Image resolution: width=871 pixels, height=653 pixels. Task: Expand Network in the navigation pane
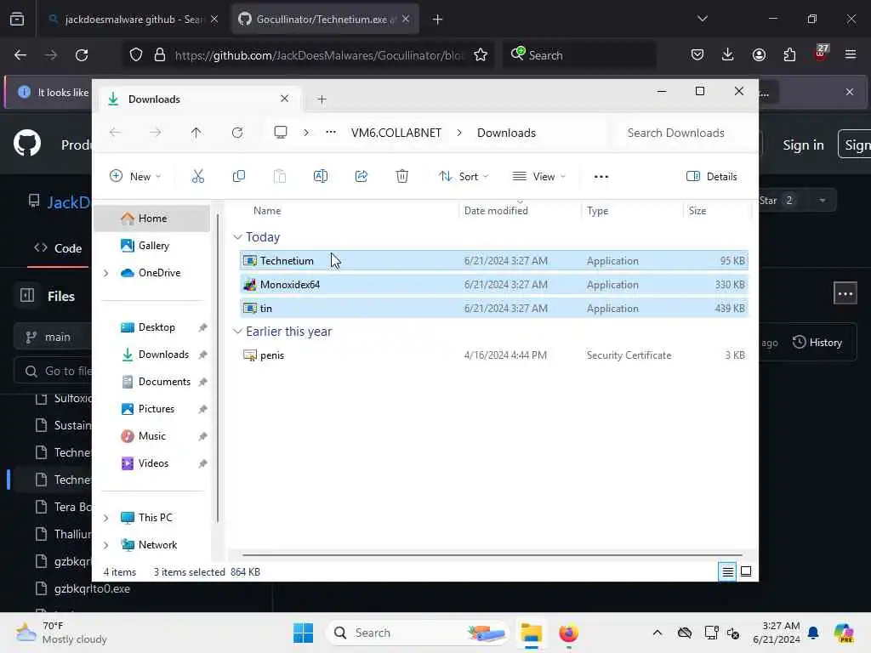[x=105, y=545]
